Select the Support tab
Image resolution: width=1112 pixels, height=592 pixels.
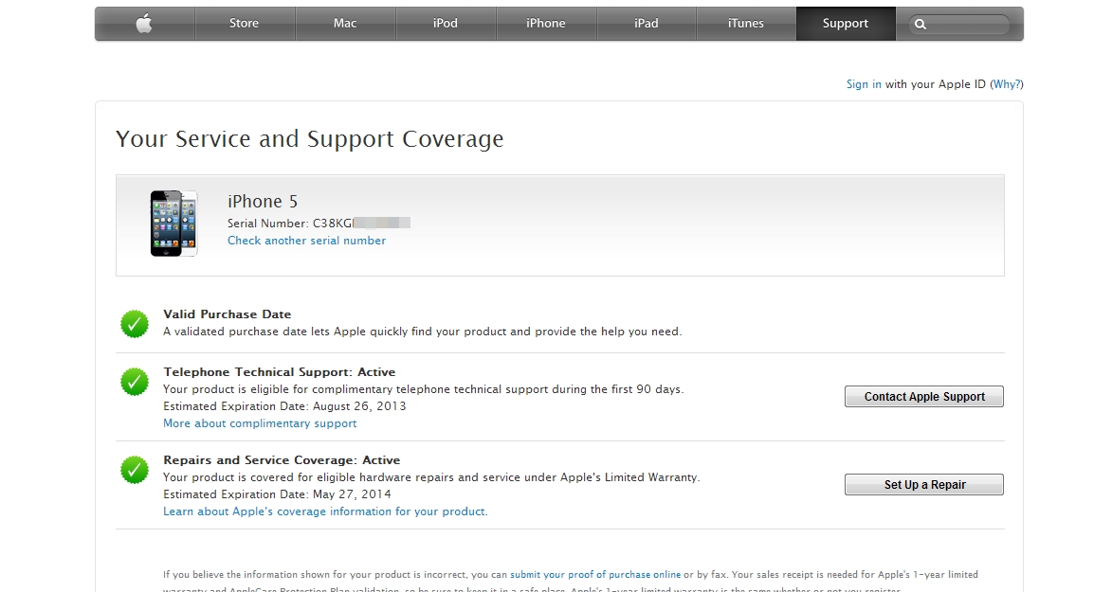(x=846, y=24)
